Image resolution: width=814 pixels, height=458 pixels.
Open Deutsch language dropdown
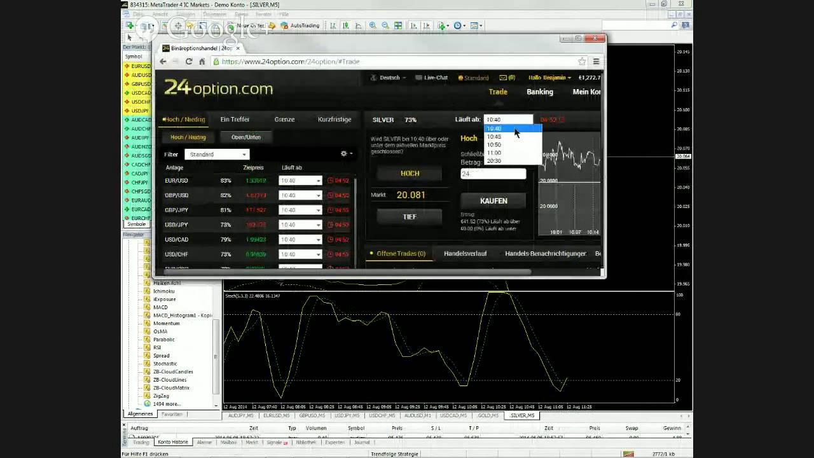389,78
